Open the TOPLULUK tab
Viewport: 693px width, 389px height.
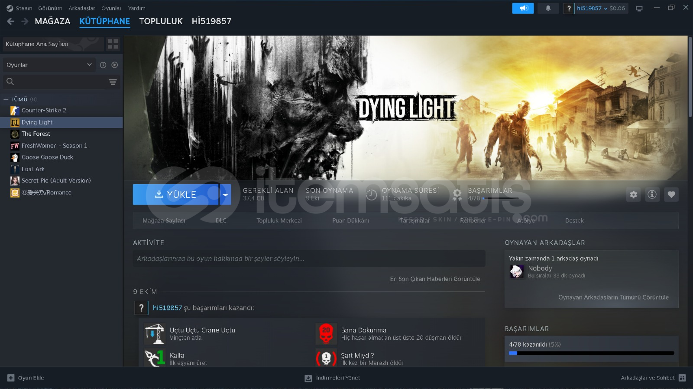(161, 21)
